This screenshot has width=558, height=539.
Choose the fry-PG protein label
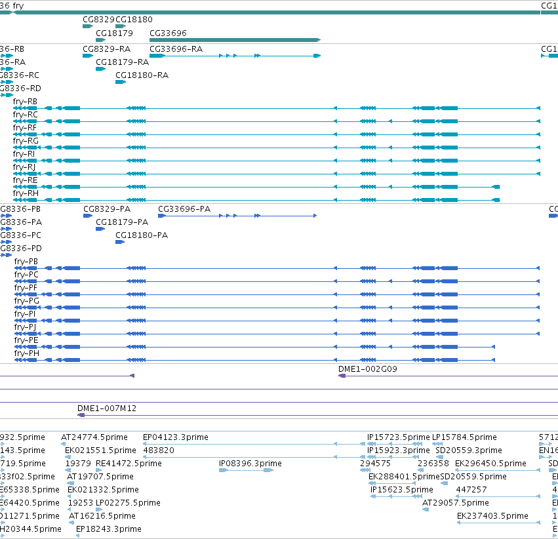pyautogui.click(x=27, y=301)
